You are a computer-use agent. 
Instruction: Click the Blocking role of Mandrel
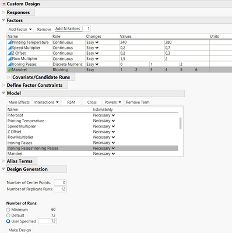click(60, 69)
